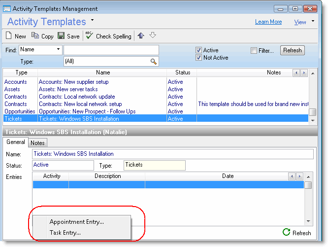Image resolution: width=328 pixels, height=247 pixels.
Task: Click the note text 'This template should be used'
Action: 234,104
